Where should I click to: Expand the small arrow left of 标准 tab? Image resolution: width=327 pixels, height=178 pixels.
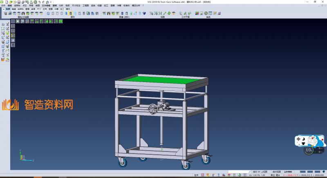3,8
